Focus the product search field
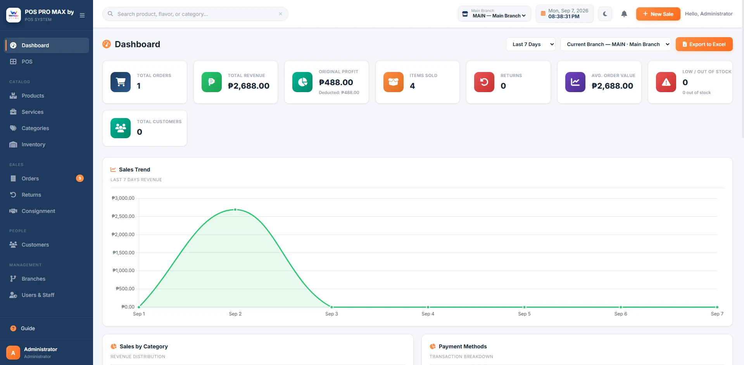744x365 pixels. [x=195, y=14]
